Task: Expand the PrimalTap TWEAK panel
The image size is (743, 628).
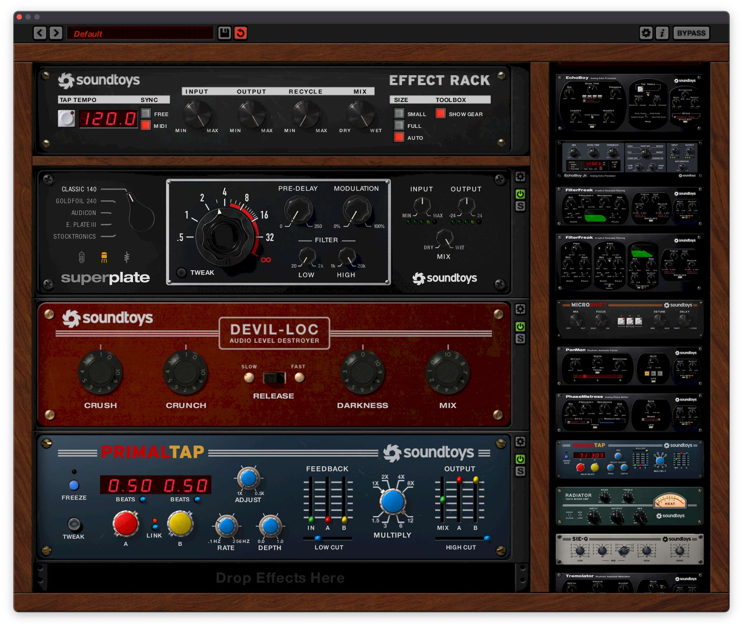Action: (x=74, y=524)
